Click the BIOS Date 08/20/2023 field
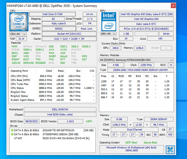187x159 pixels. tap(31, 121)
